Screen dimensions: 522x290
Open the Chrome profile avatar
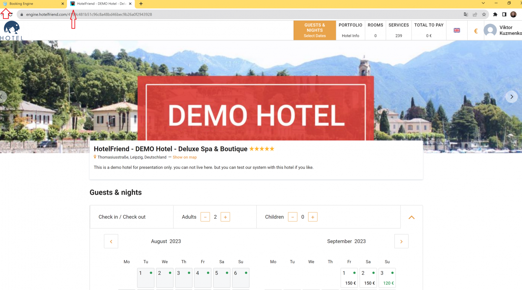point(513,14)
